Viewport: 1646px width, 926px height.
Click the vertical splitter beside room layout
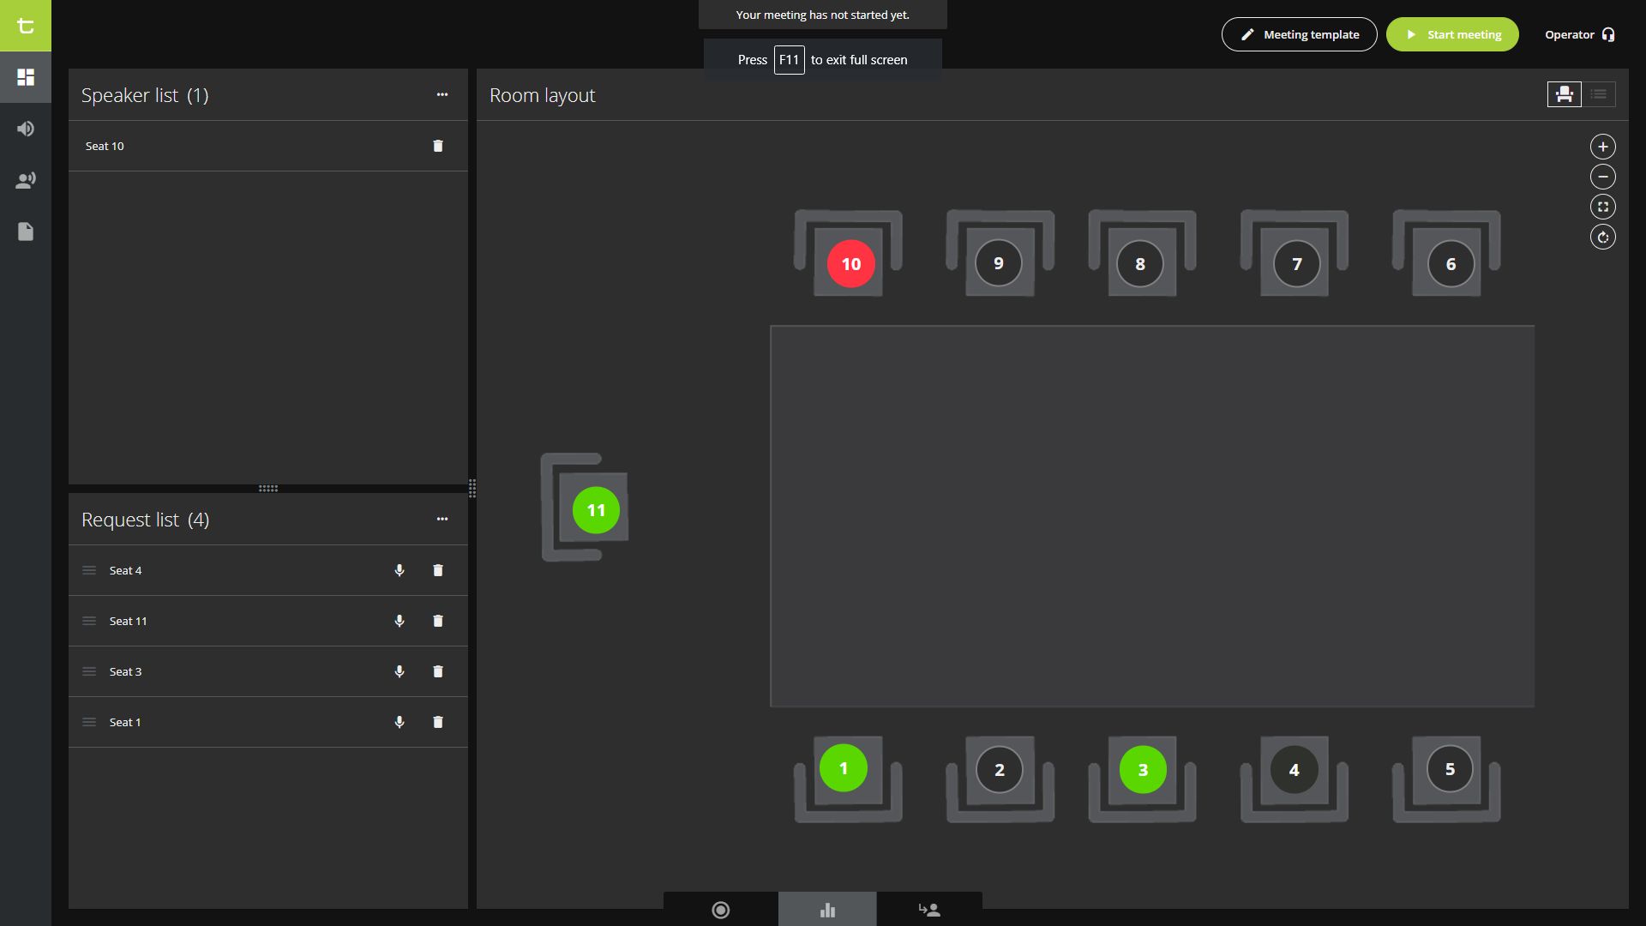(x=472, y=489)
